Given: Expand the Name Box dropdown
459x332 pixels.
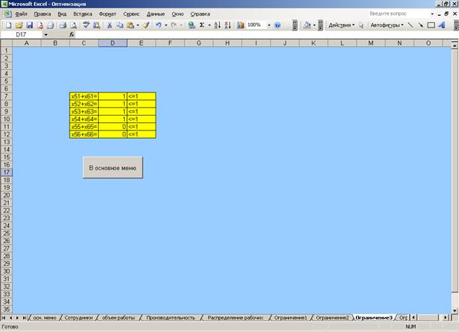Looking at the screenshot, I should pos(46,34).
